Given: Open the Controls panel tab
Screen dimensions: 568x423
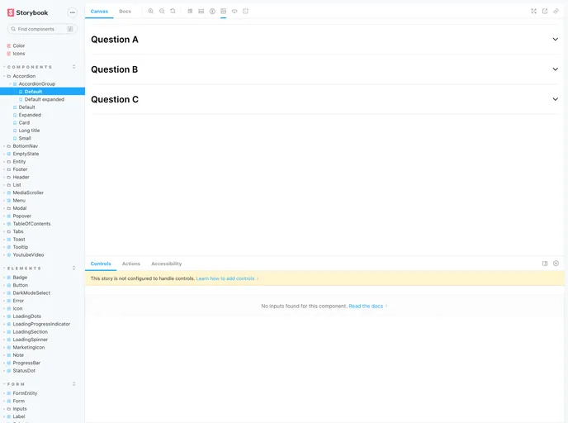Looking at the screenshot, I should tap(101, 264).
